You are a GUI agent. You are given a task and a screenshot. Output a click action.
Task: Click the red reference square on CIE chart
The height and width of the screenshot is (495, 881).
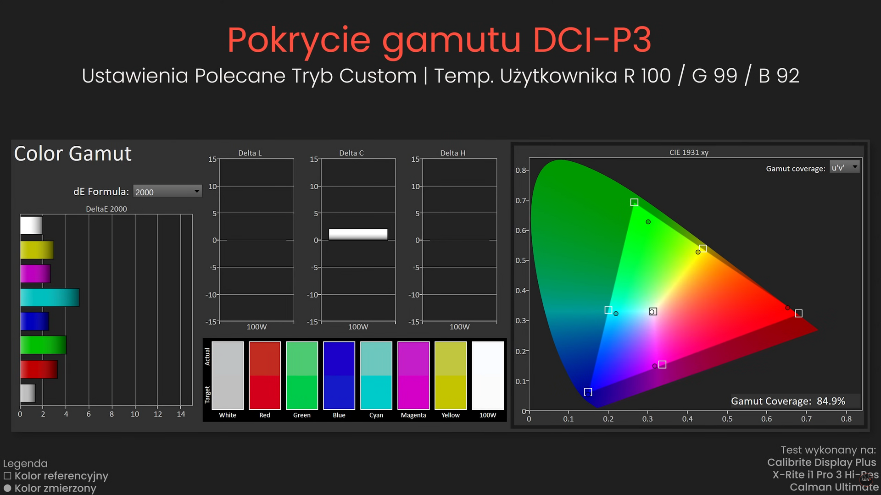click(x=798, y=313)
